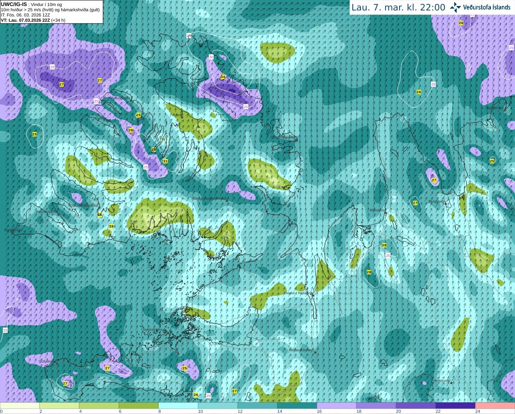Click the Siglufjörður station label
Screen dimensions: 515x414
[495, 107]
